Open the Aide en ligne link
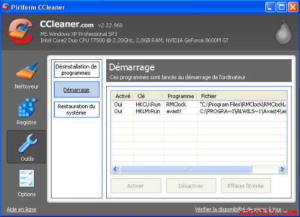 [x=22, y=209]
